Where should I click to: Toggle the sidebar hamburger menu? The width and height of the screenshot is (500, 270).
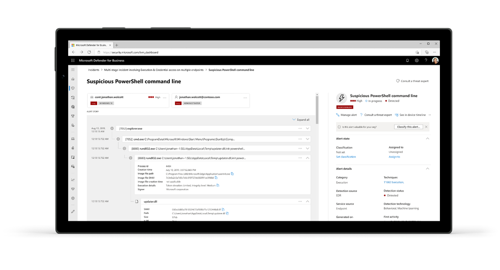coord(73,69)
